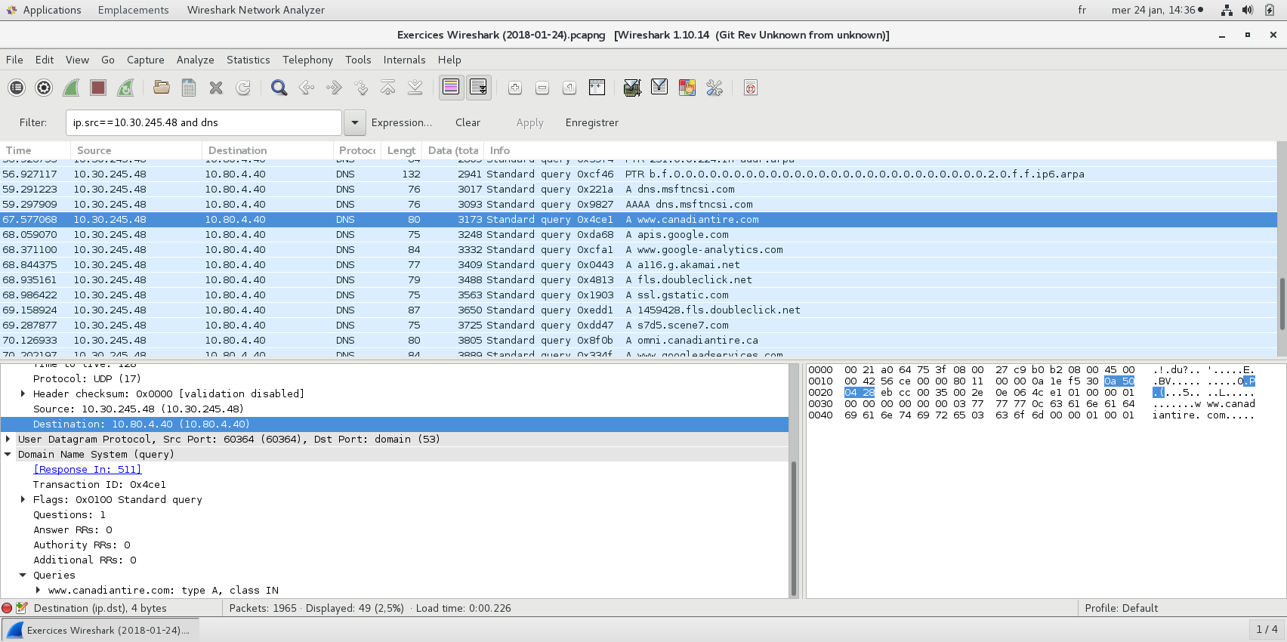Image resolution: width=1287 pixels, height=642 pixels.
Task: Zoom in the packet text
Action: (515, 88)
